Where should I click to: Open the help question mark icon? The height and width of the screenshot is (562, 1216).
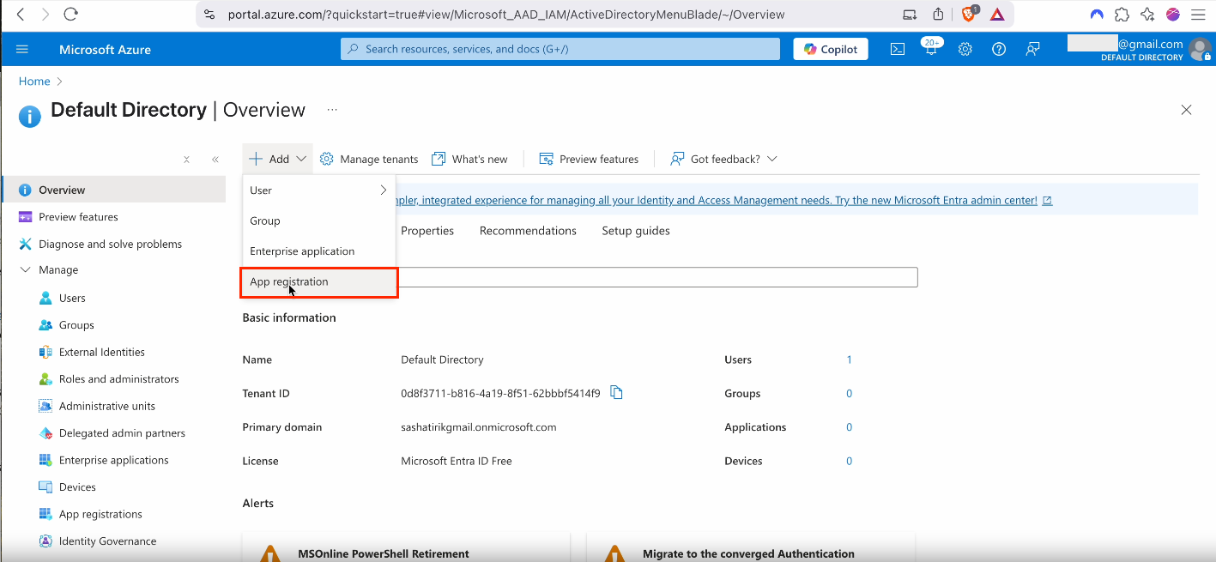[999, 49]
